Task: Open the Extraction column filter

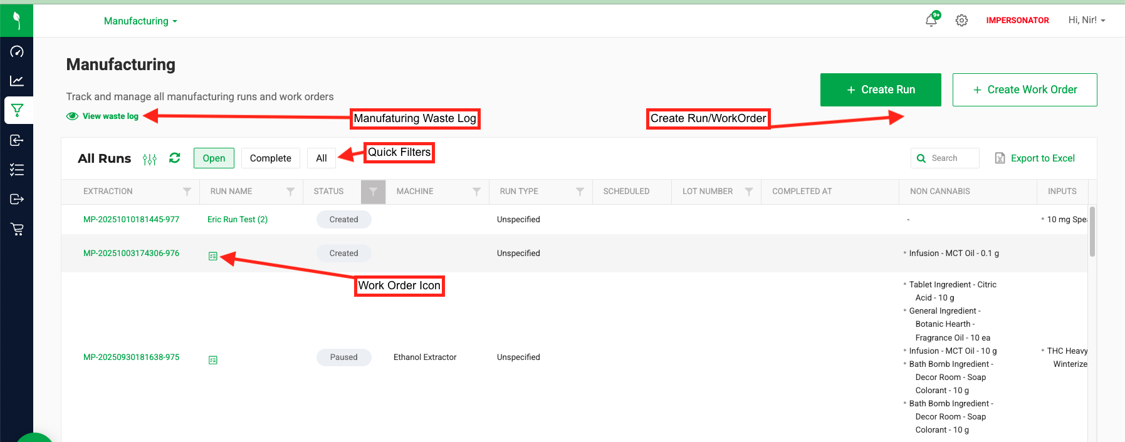Action: (x=187, y=192)
